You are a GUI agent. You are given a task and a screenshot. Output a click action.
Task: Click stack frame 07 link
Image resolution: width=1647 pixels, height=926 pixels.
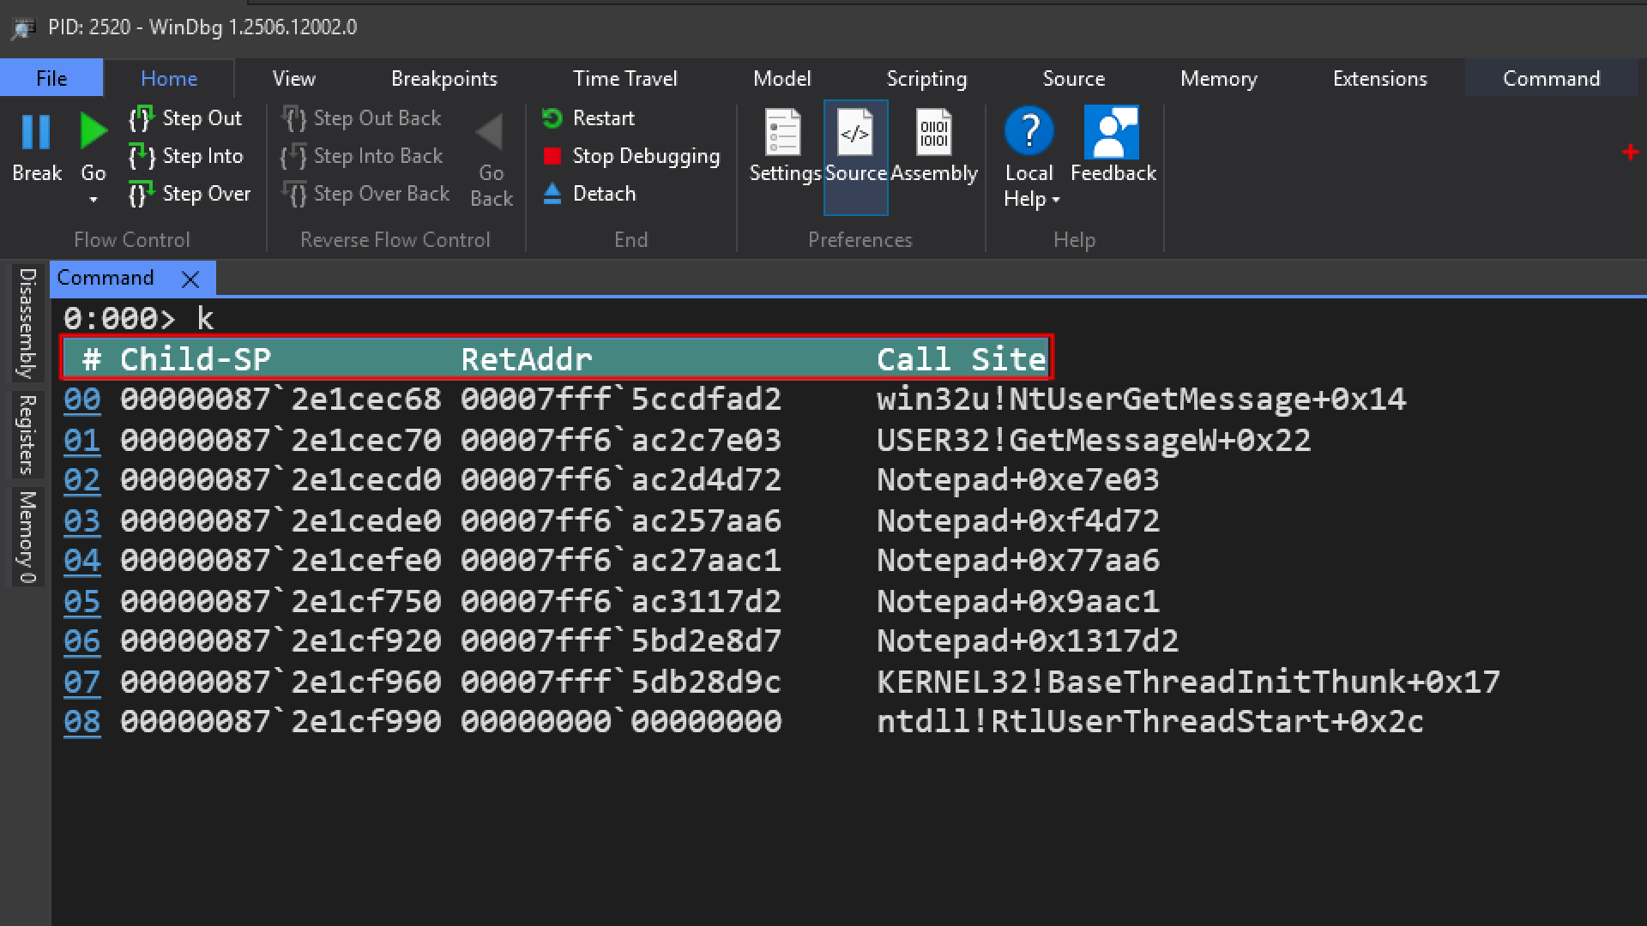[x=82, y=682]
